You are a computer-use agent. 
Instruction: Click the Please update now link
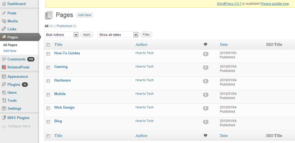click(x=275, y=4)
